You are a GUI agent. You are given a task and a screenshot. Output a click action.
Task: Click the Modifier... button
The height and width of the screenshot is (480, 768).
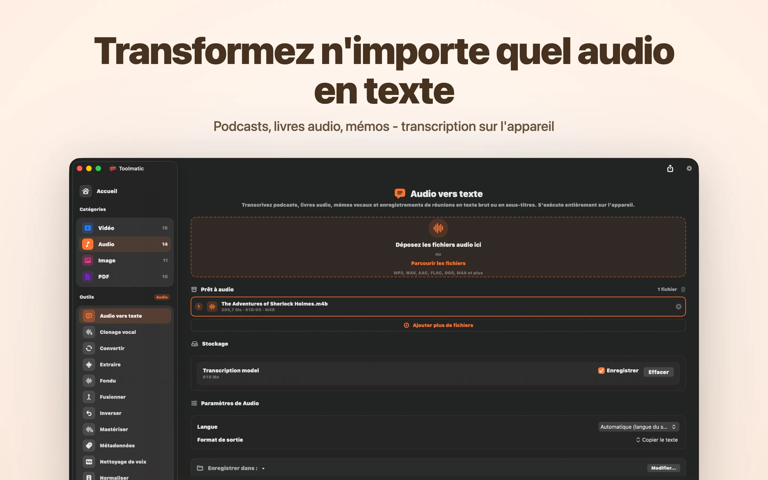[663, 468]
